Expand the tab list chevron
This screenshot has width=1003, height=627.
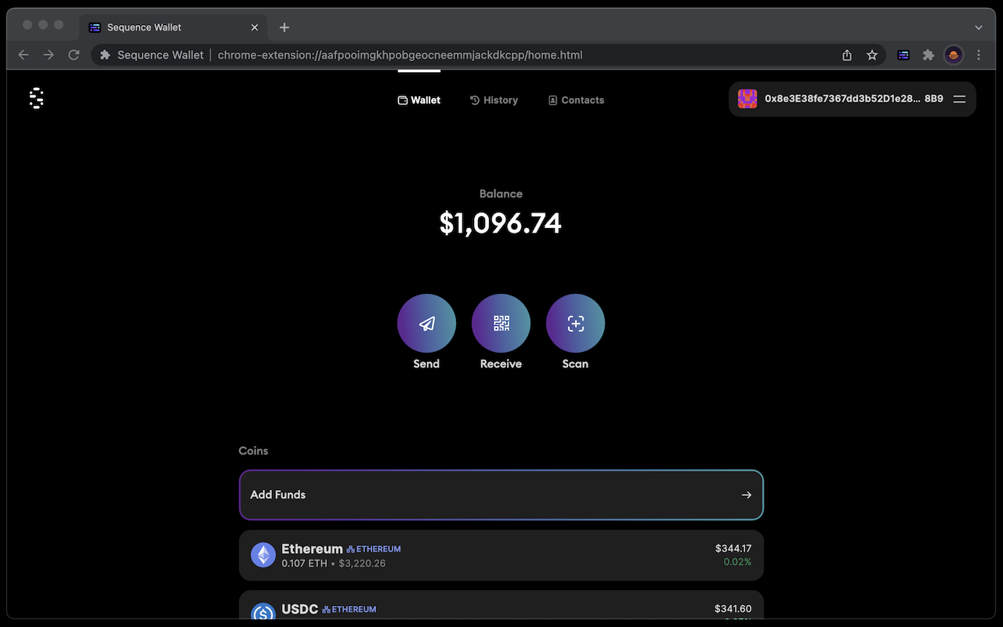pyautogui.click(x=978, y=27)
